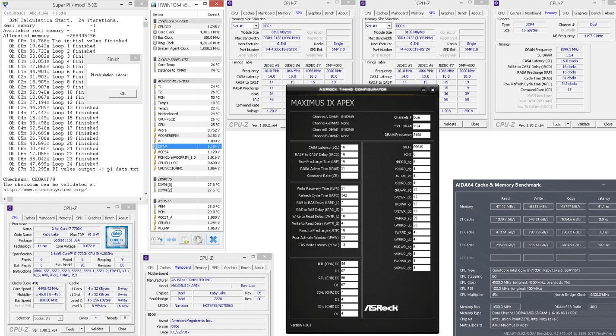Click Validate in CPU-Z Memory window

tap(583, 124)
